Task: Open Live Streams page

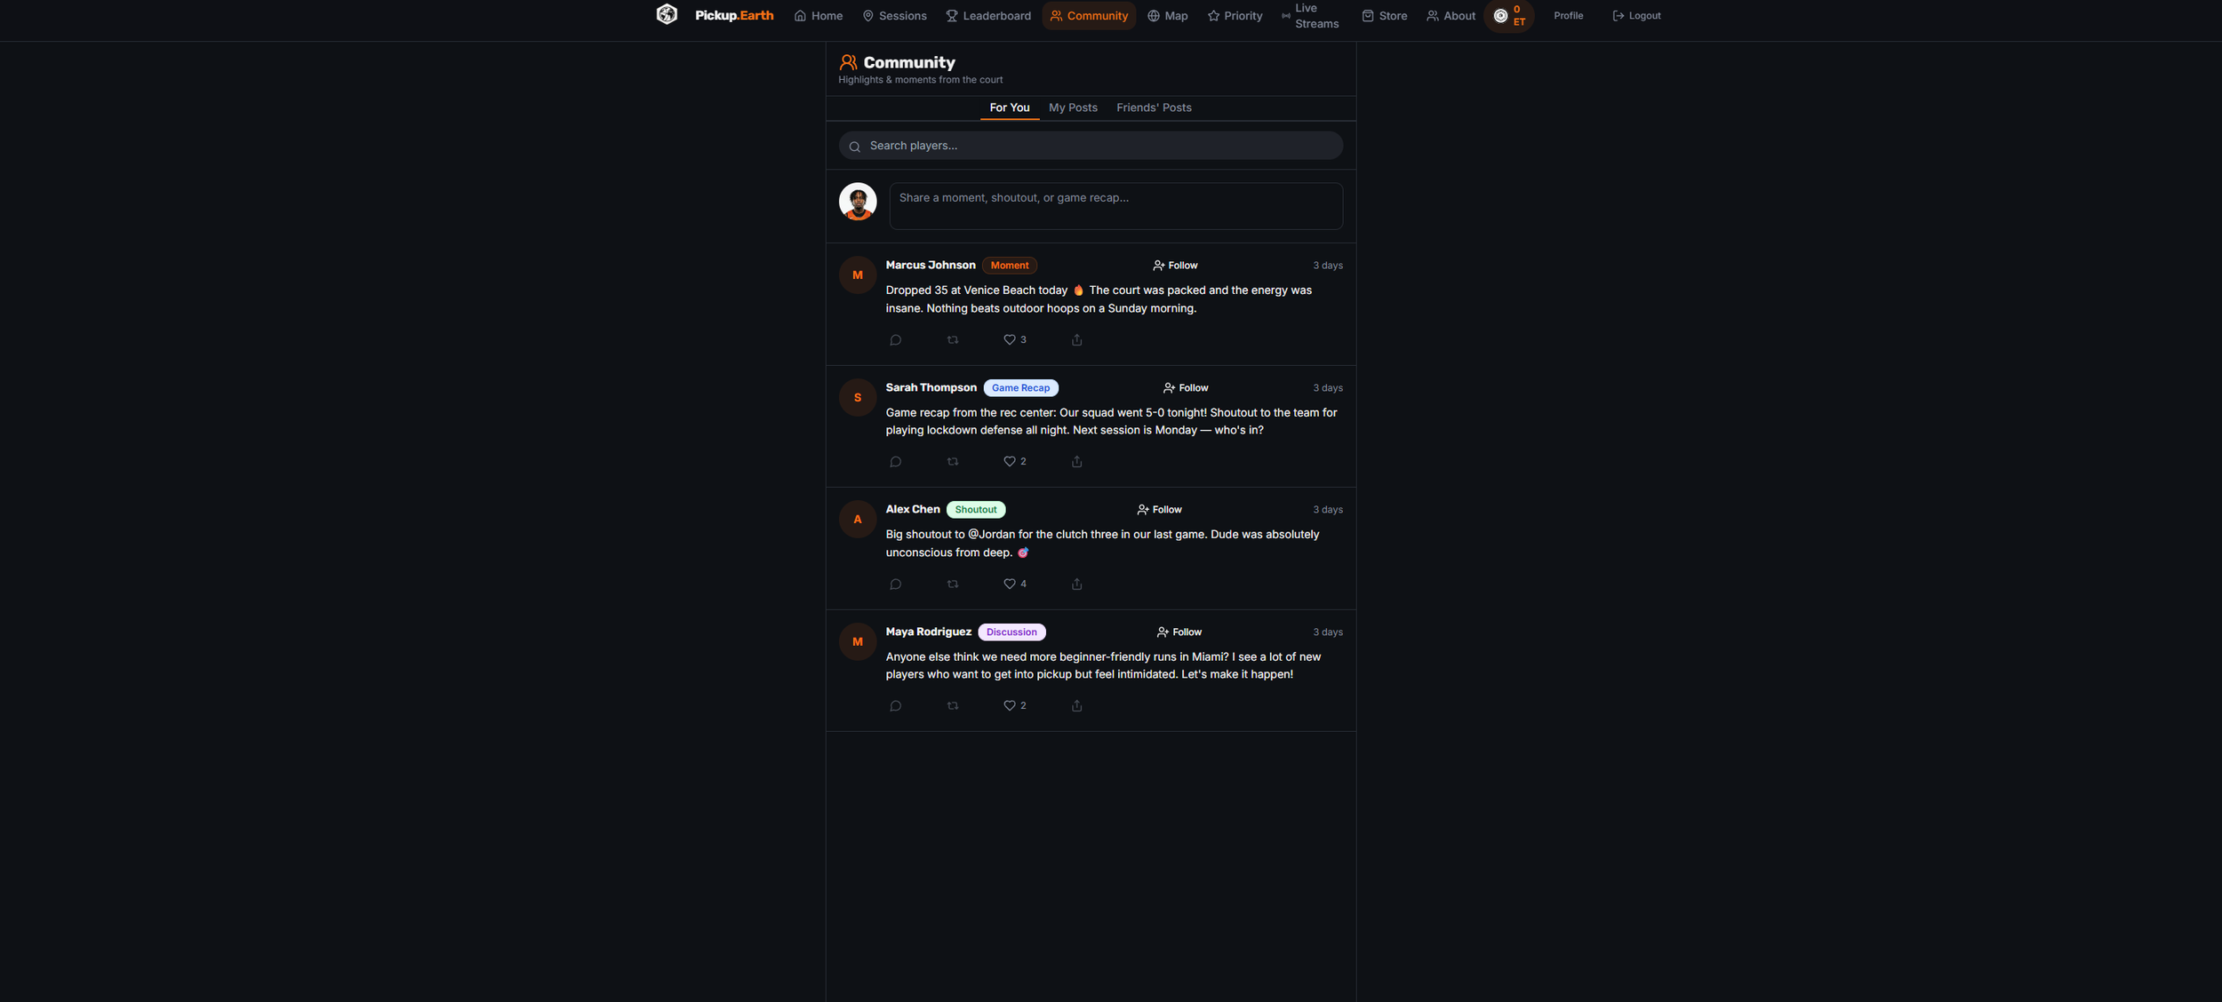Action: (1309, 16)
